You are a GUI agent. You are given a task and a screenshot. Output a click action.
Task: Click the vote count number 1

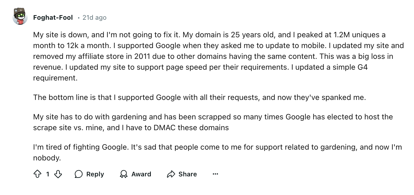(x=48, y=174)
